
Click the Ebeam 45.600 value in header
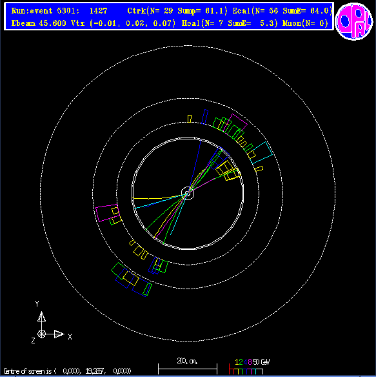(39, 23)
